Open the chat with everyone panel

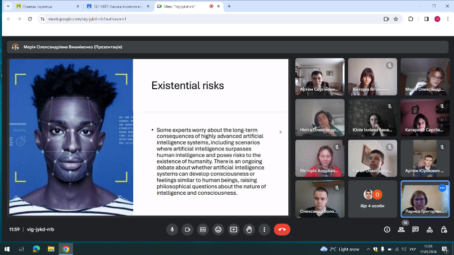coord(416,230)
